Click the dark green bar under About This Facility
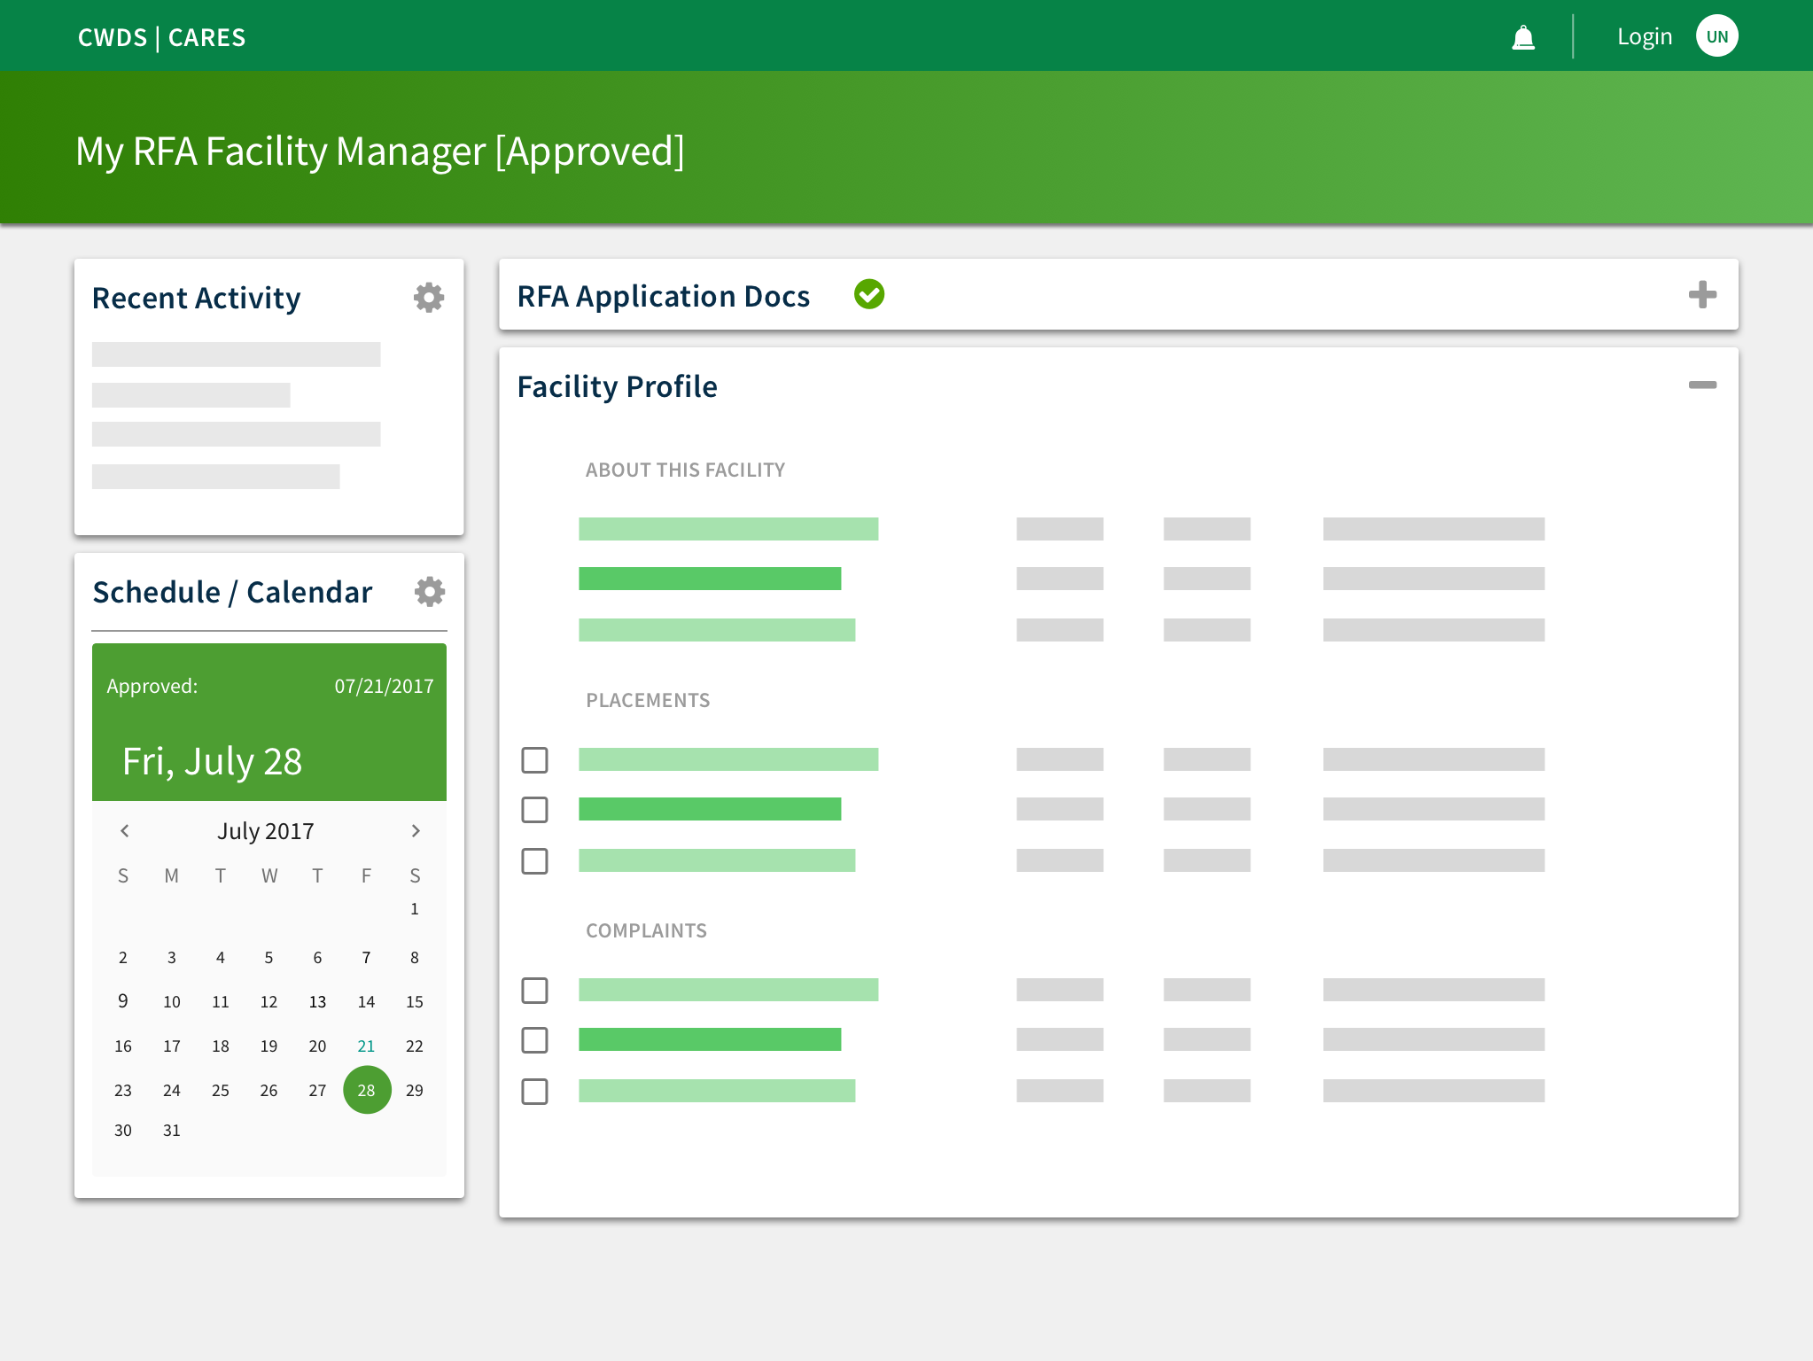Viewport: 1813px width, 1361px height. 709,579
